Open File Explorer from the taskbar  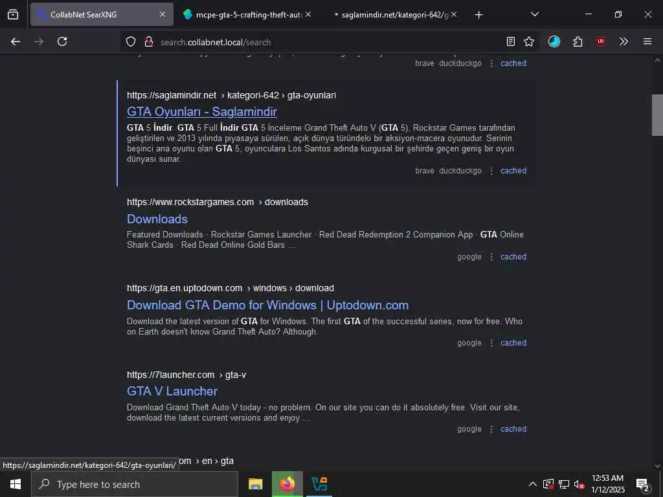255,484
